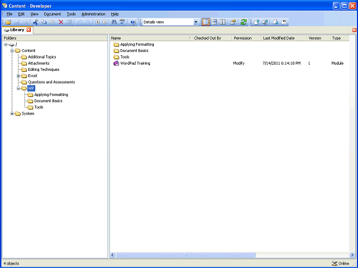Open the Details view dropdown
The width and height of the screenshot is (358, 268).
click(196, 22)
